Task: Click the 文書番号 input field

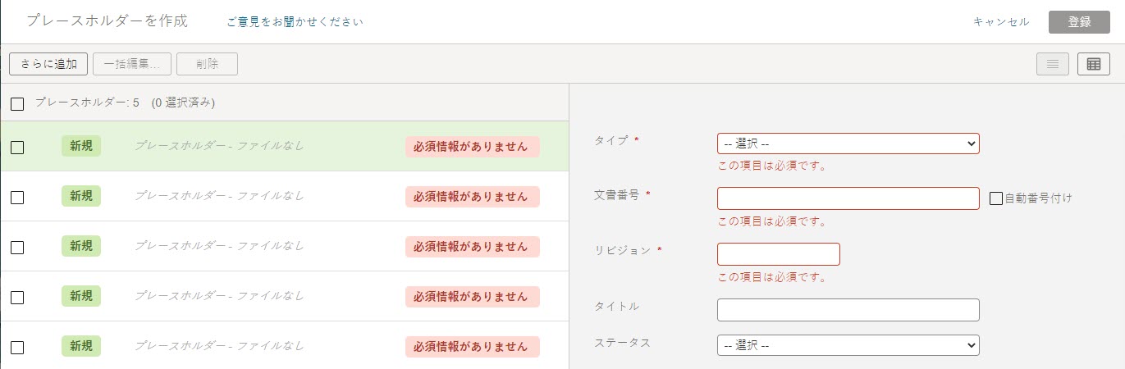Action: (x=848, y=198)
